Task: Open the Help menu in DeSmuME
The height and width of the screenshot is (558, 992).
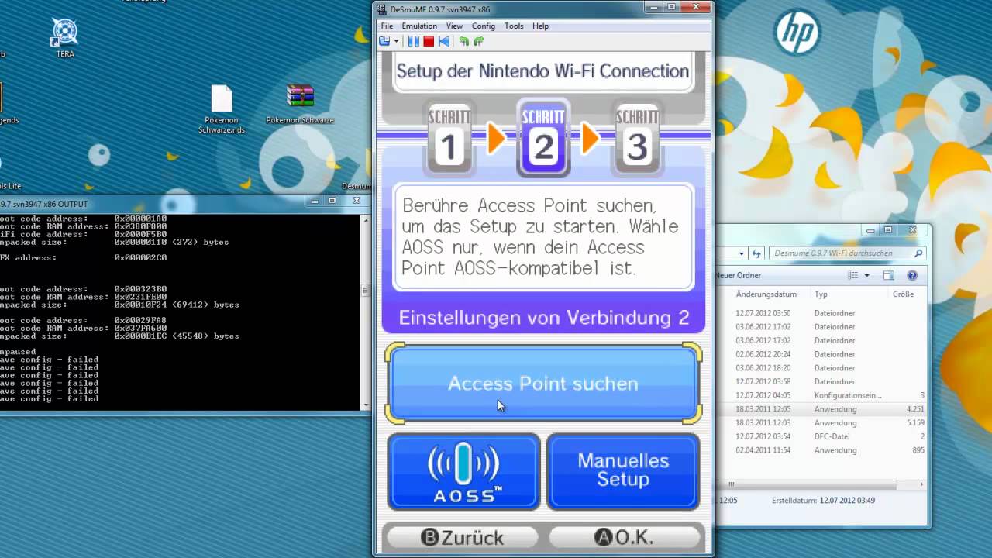Action: tap(540, 26)
